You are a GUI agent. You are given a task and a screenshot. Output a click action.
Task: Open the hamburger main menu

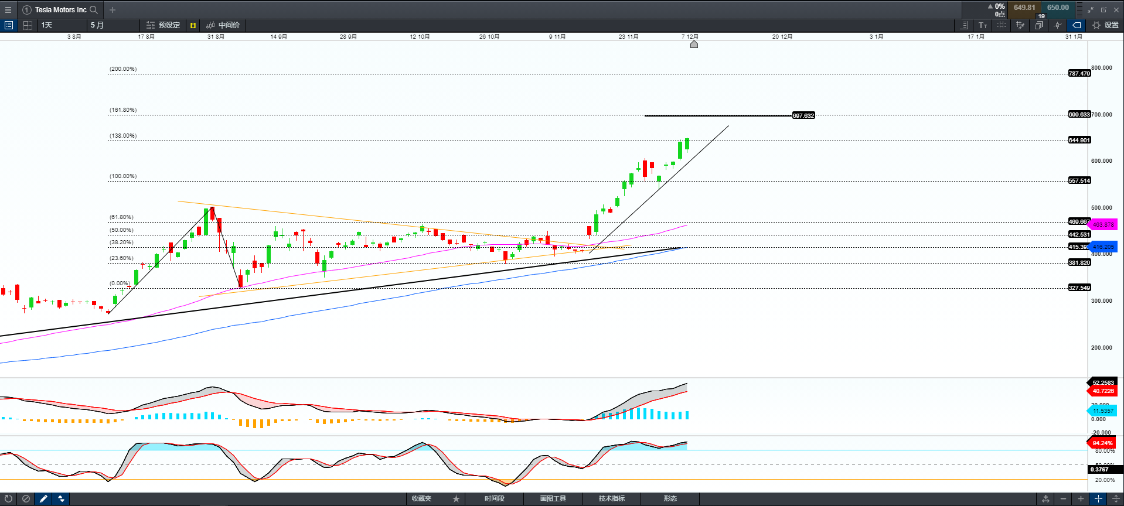(8, 10)
